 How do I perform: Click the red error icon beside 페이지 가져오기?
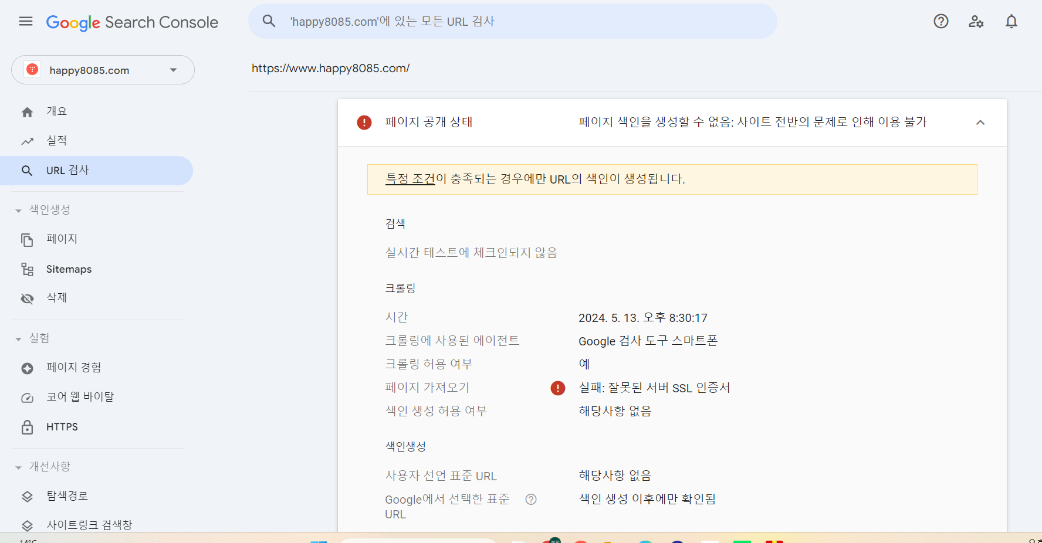click(558, 388)
